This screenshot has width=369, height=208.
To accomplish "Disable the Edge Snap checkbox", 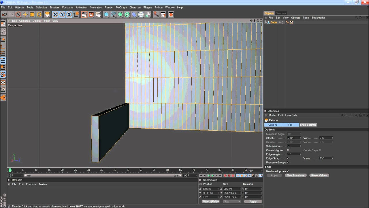I will point(288,158).
